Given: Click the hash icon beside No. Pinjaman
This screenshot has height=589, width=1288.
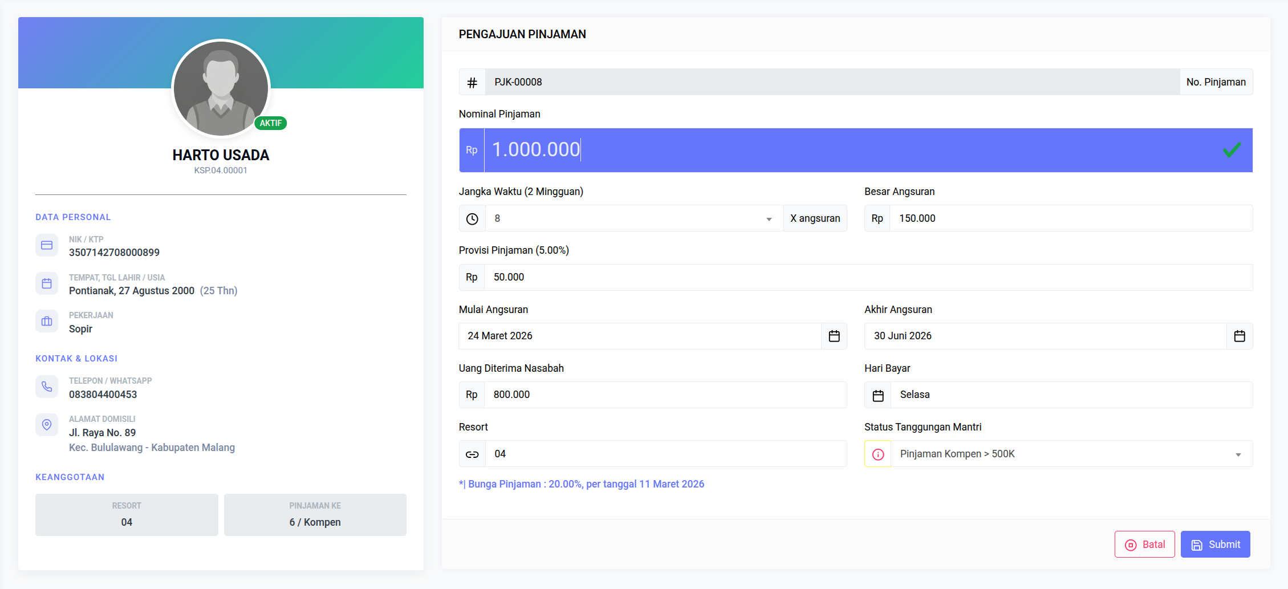Looking at the screenshot, I should 472,82.
